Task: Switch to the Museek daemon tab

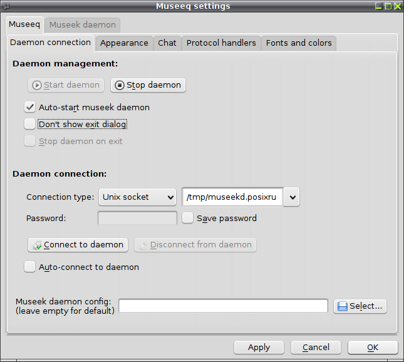Action: click(x=83, y=25)
